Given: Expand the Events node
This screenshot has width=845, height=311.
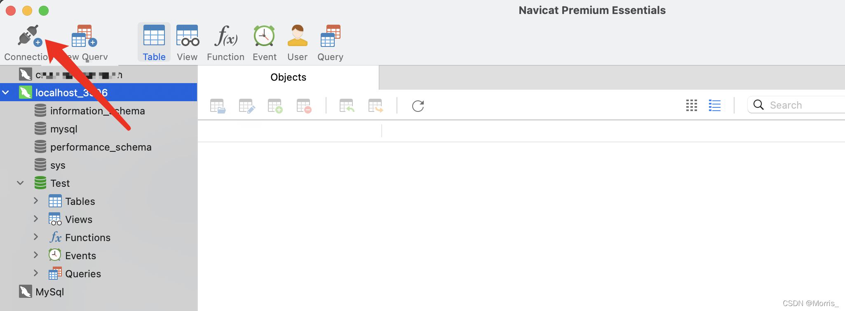Looking at the screenshot, I should click(x=36, y=255).
